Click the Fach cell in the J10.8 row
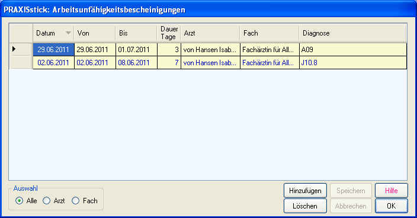The image size is (417, 218). [270, 63]
